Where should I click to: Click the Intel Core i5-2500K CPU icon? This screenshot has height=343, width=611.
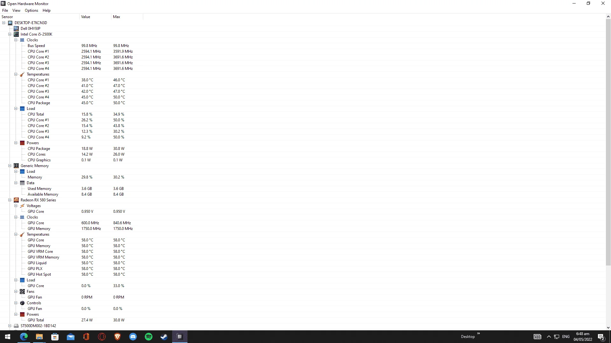tap(16, 34)
